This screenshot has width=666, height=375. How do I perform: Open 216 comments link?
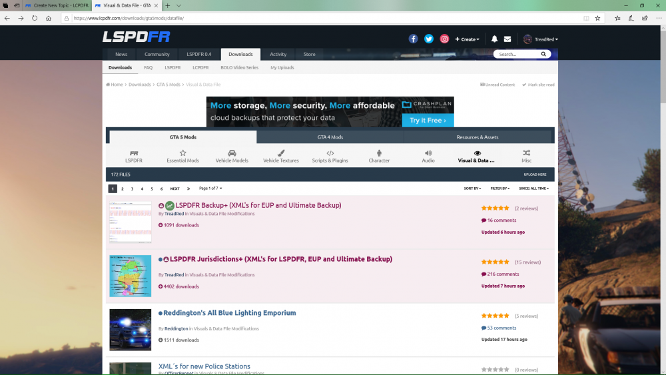[x=500, y=274]
